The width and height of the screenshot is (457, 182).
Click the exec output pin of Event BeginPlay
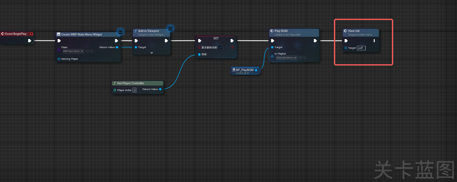(x=29, y=41)
